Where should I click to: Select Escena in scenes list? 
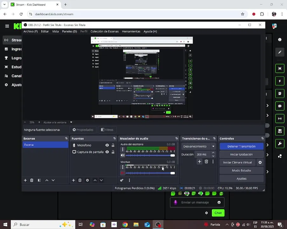(x=45, y=145)
